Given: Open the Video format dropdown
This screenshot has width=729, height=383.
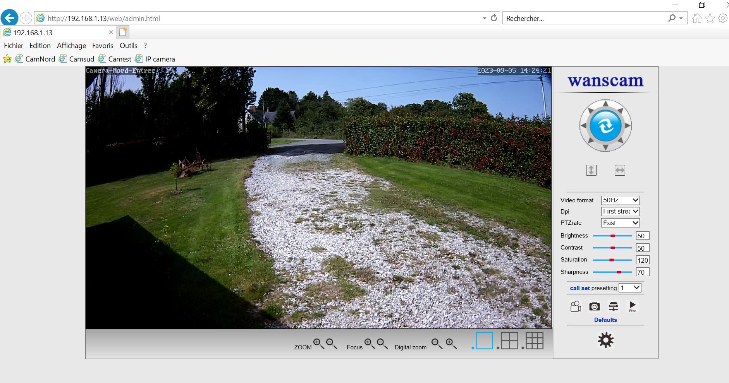Looking at the screenshot, I should point(620,200).
